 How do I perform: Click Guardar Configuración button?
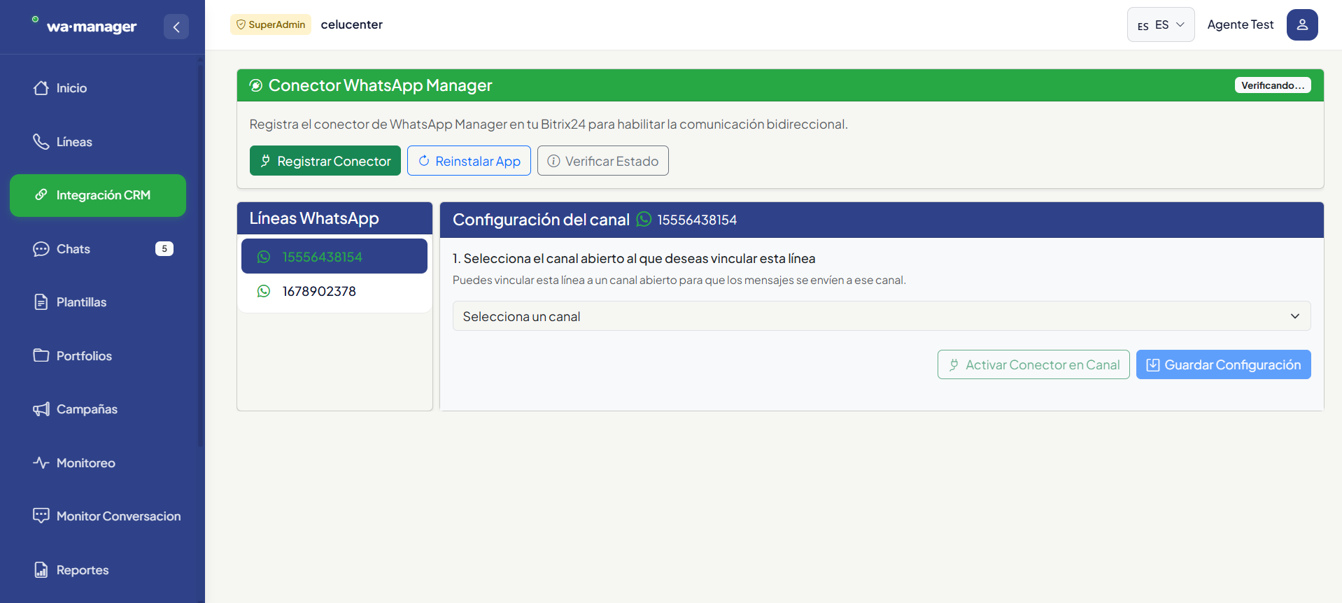click(1224, 364)
